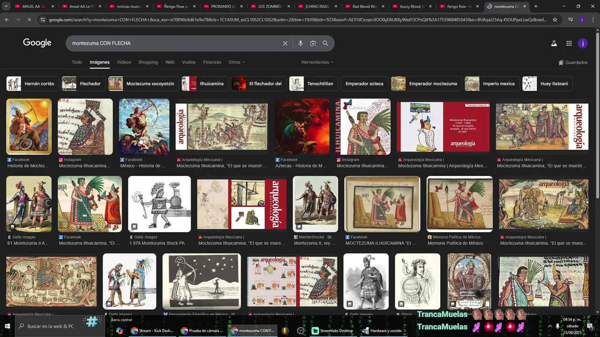Stop loading the page

pos(29,20)
